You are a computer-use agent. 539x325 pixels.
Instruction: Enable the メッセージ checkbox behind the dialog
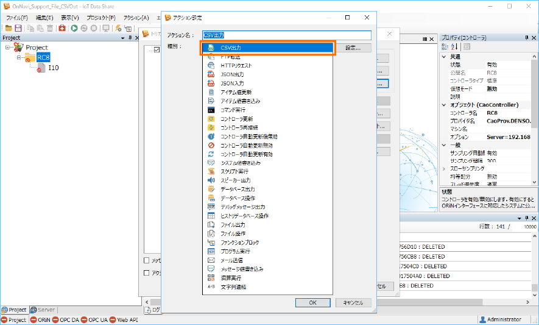click(x=147, y=260)
